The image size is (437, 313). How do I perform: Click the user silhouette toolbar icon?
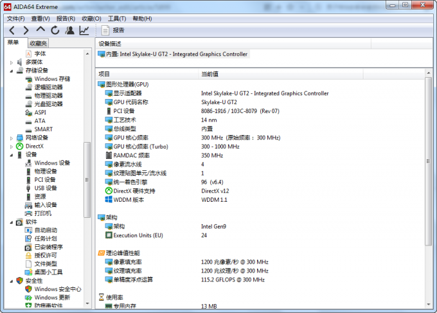pyautogui.click(x=69, y=30)
